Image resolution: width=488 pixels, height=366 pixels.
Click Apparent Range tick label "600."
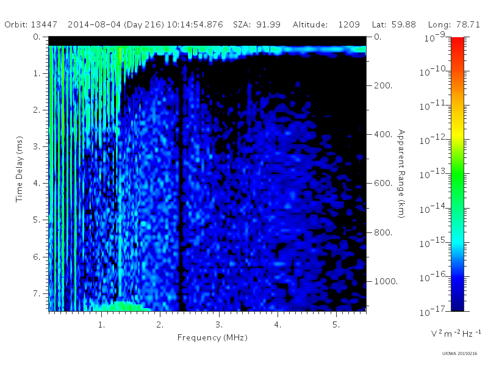click(383, 183)
